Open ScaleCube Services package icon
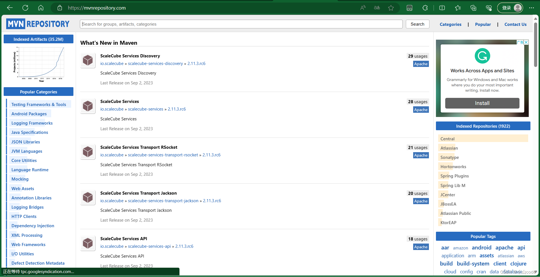 click(x=88, y=106)
